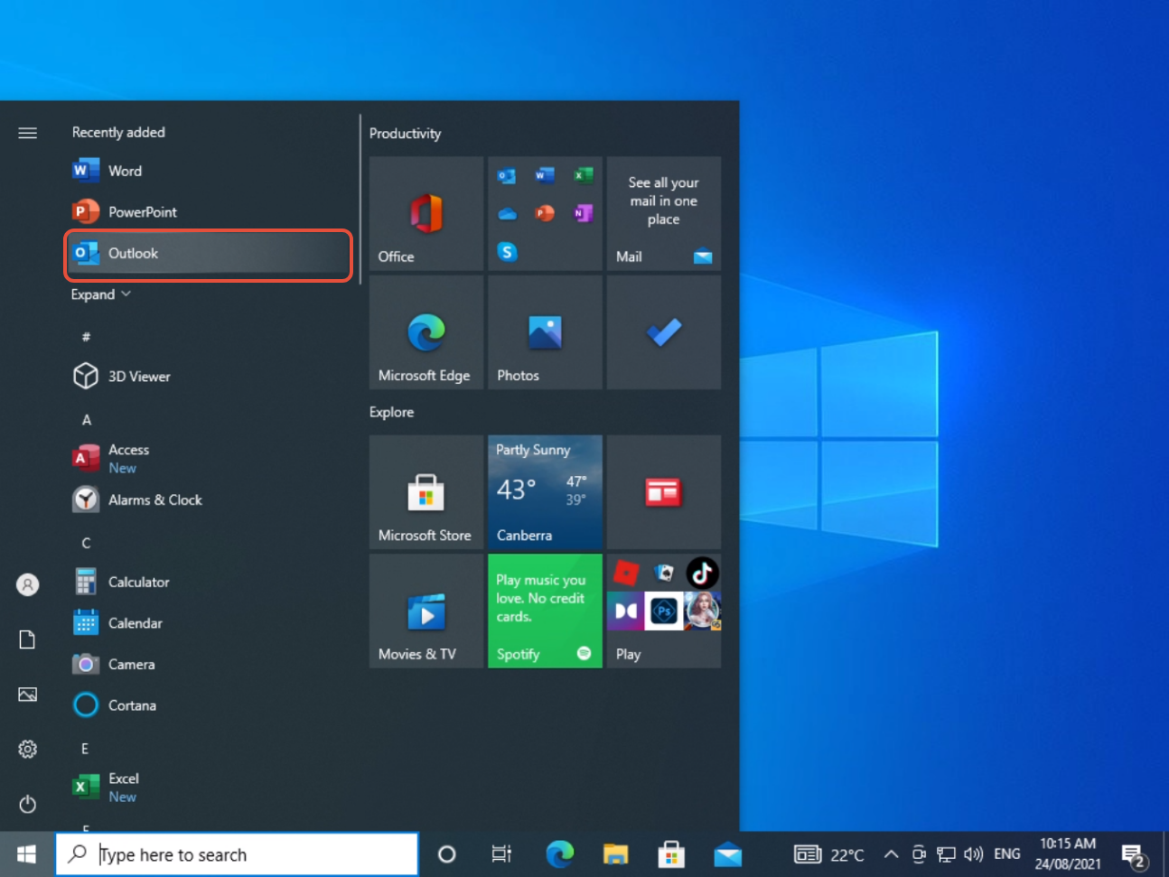The height and width of the screenshot is (877, 1169).
Task: Open the clock showing 10:15 AM
Action: [1068, 854]
